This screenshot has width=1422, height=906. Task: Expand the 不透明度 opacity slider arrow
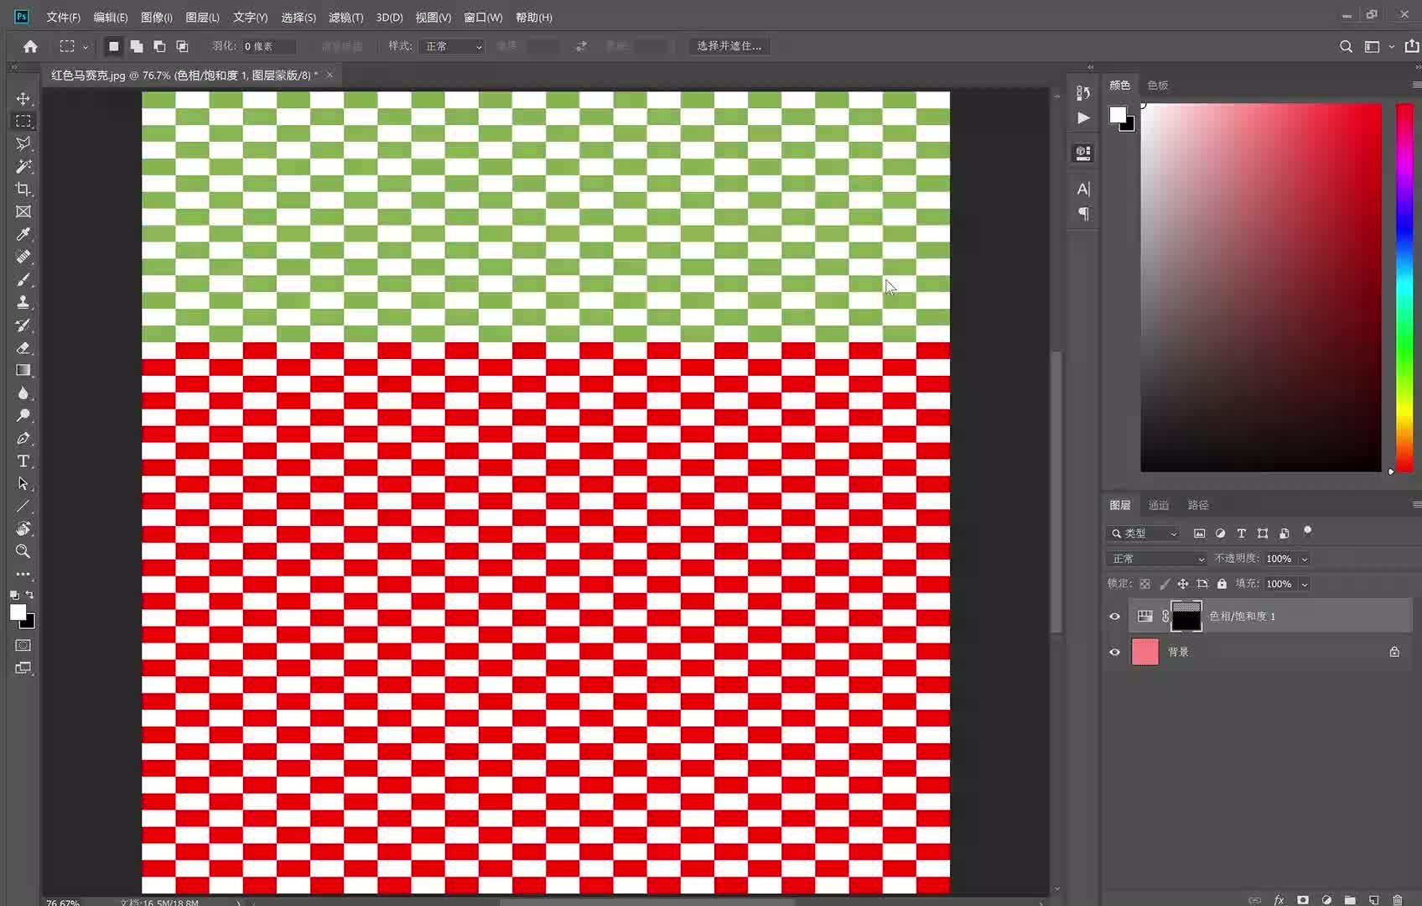pyautogui.click(x=1305, y=560)
